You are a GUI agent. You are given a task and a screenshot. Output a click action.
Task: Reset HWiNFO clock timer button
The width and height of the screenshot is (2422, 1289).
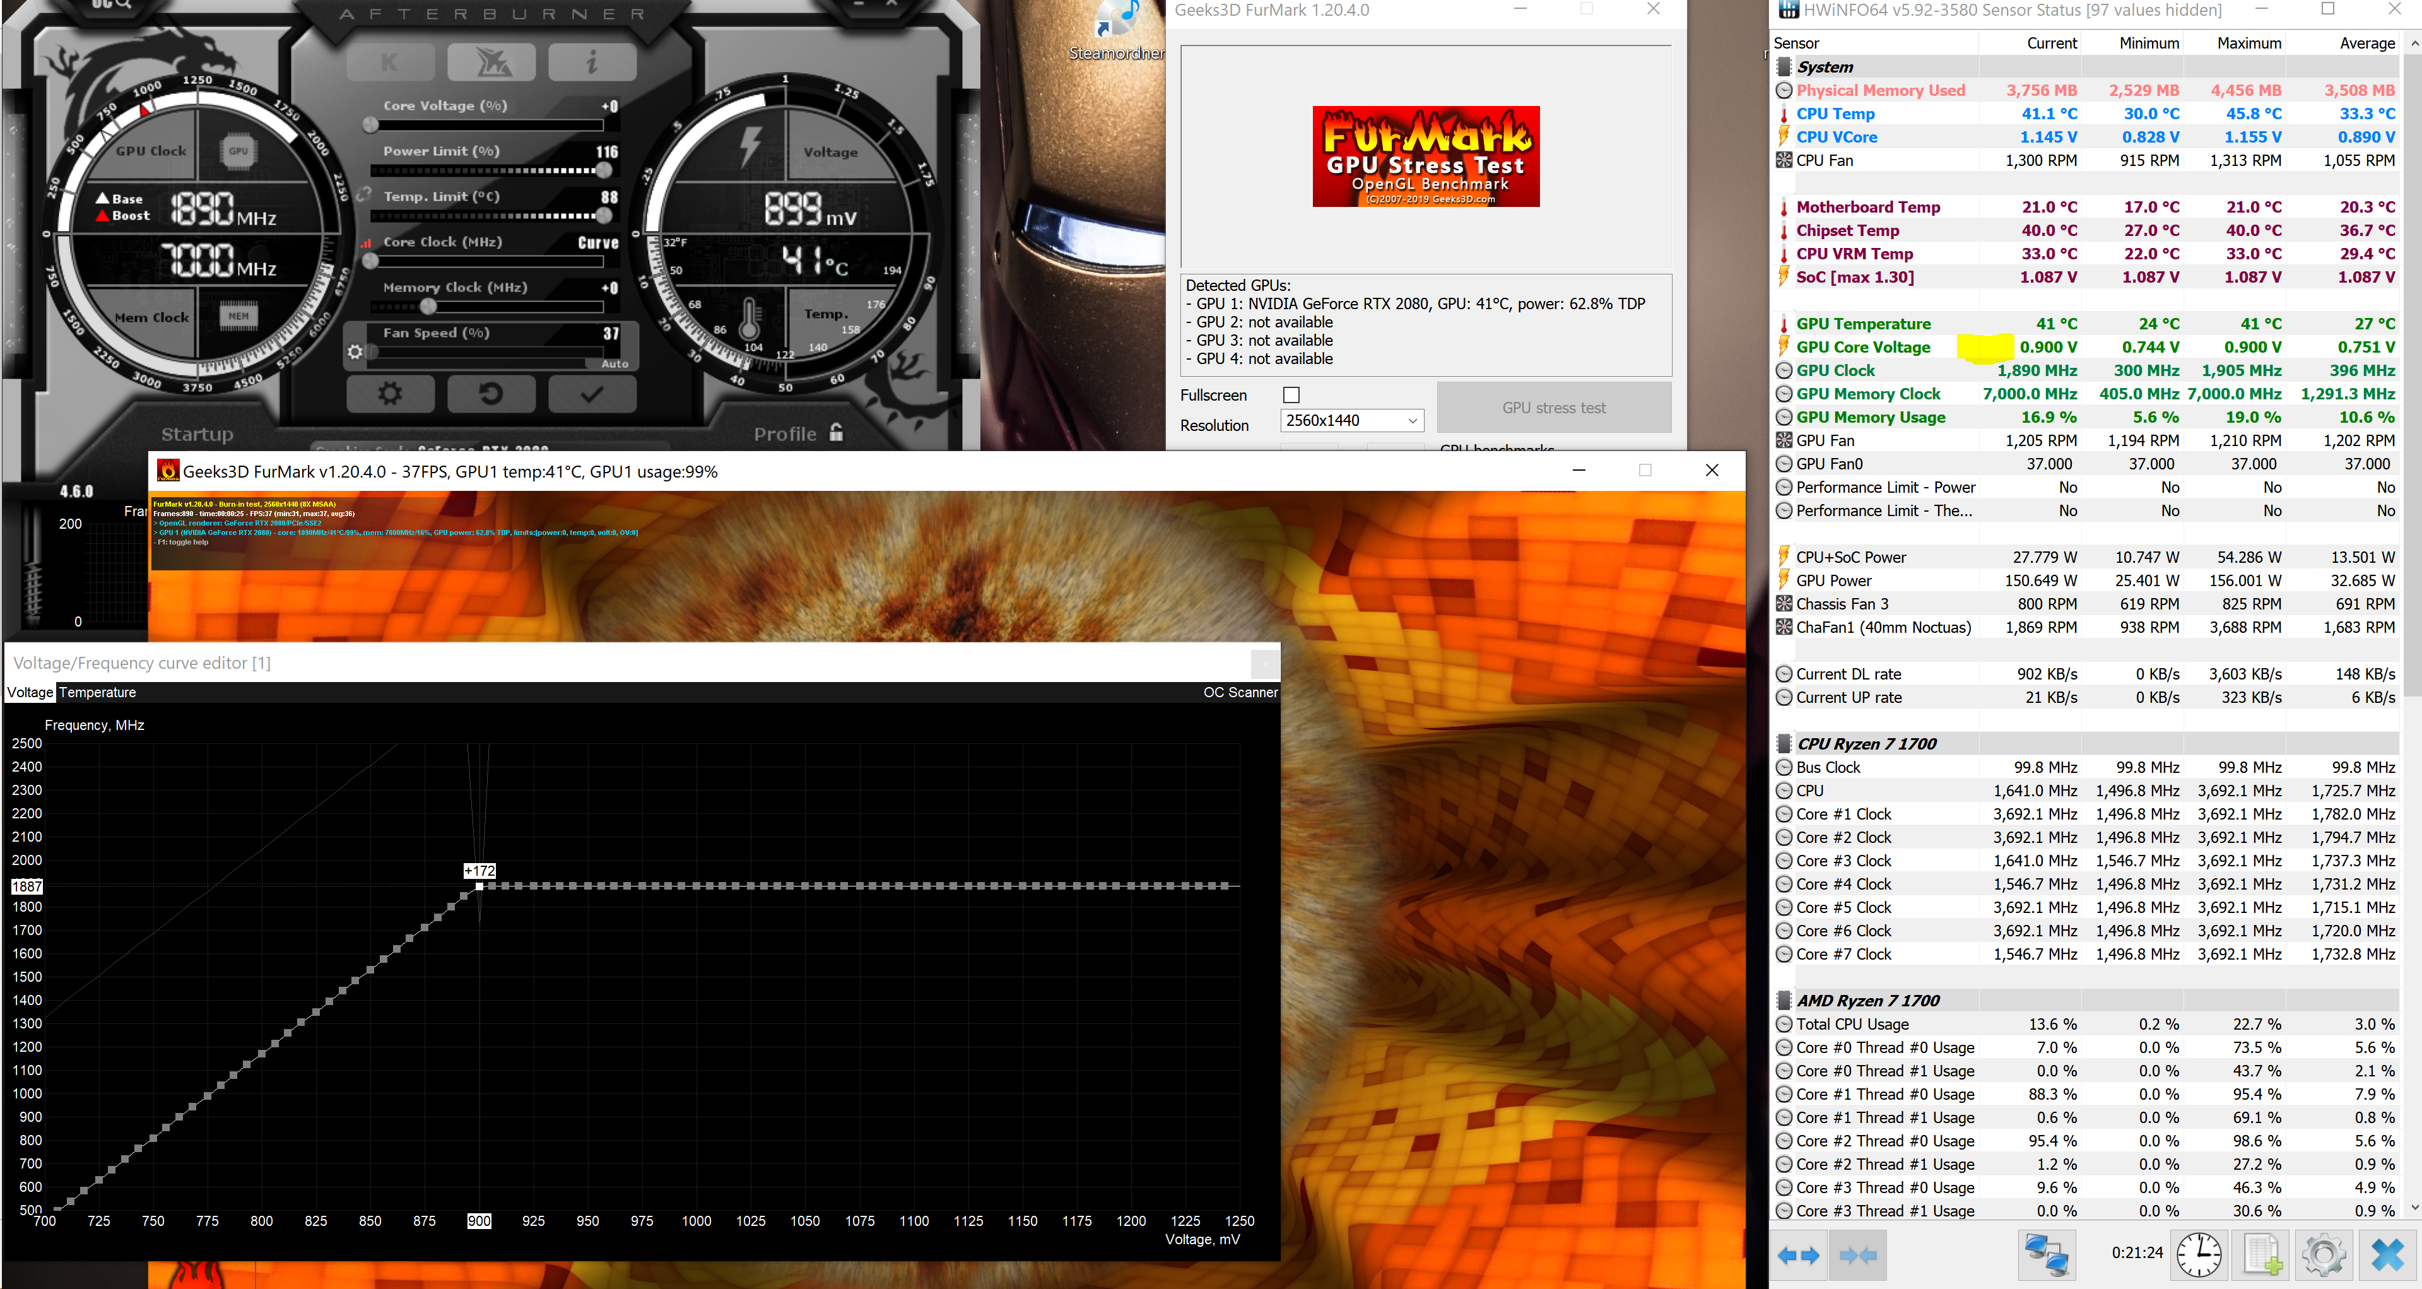pos(2199,1255)
